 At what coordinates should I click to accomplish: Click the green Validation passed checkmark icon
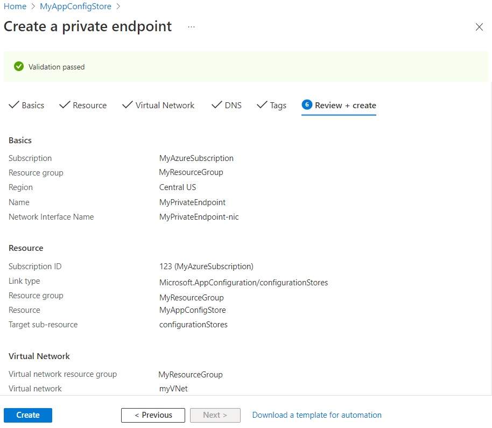(x=19, y=66)
